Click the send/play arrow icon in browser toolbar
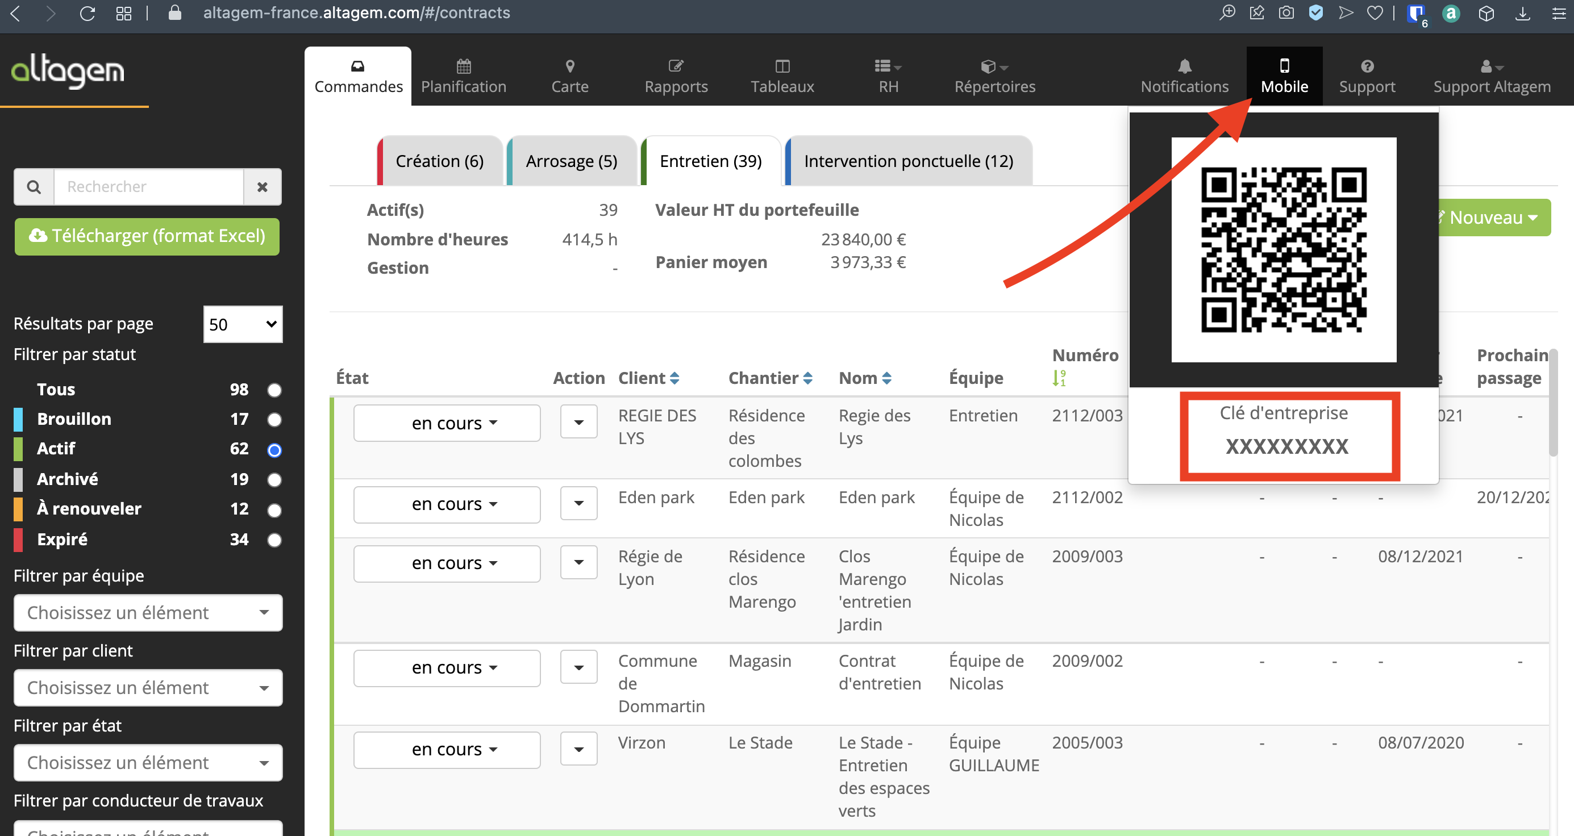Image resolution: width=1574 pixels, height=836 pixels. [x=1346, y=13]
